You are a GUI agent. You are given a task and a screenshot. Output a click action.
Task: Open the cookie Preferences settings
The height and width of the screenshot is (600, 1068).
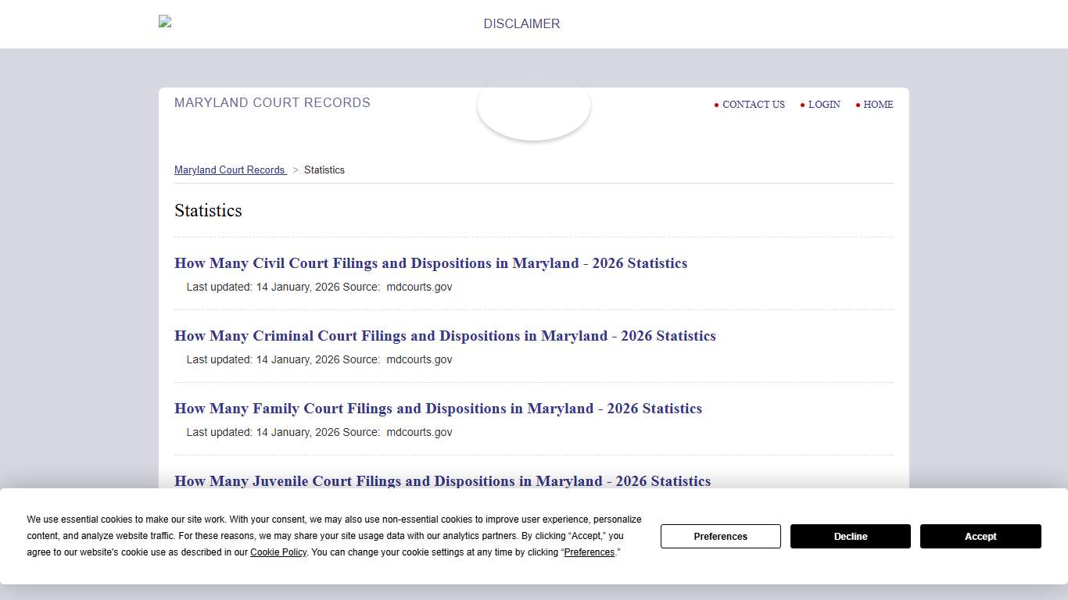(720, 536)
